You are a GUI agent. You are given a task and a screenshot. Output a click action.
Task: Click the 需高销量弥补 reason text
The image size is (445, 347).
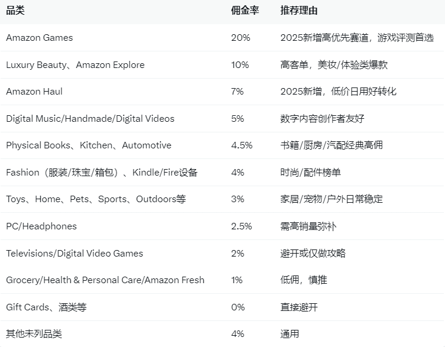click(310, 226)
